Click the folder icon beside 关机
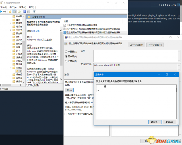The image size is (182, 145). pos(14,37)
